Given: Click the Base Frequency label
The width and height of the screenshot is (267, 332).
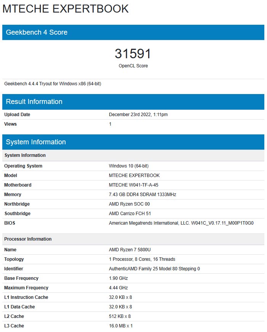Looking at the screenshot, I should [x=21, y=278].
